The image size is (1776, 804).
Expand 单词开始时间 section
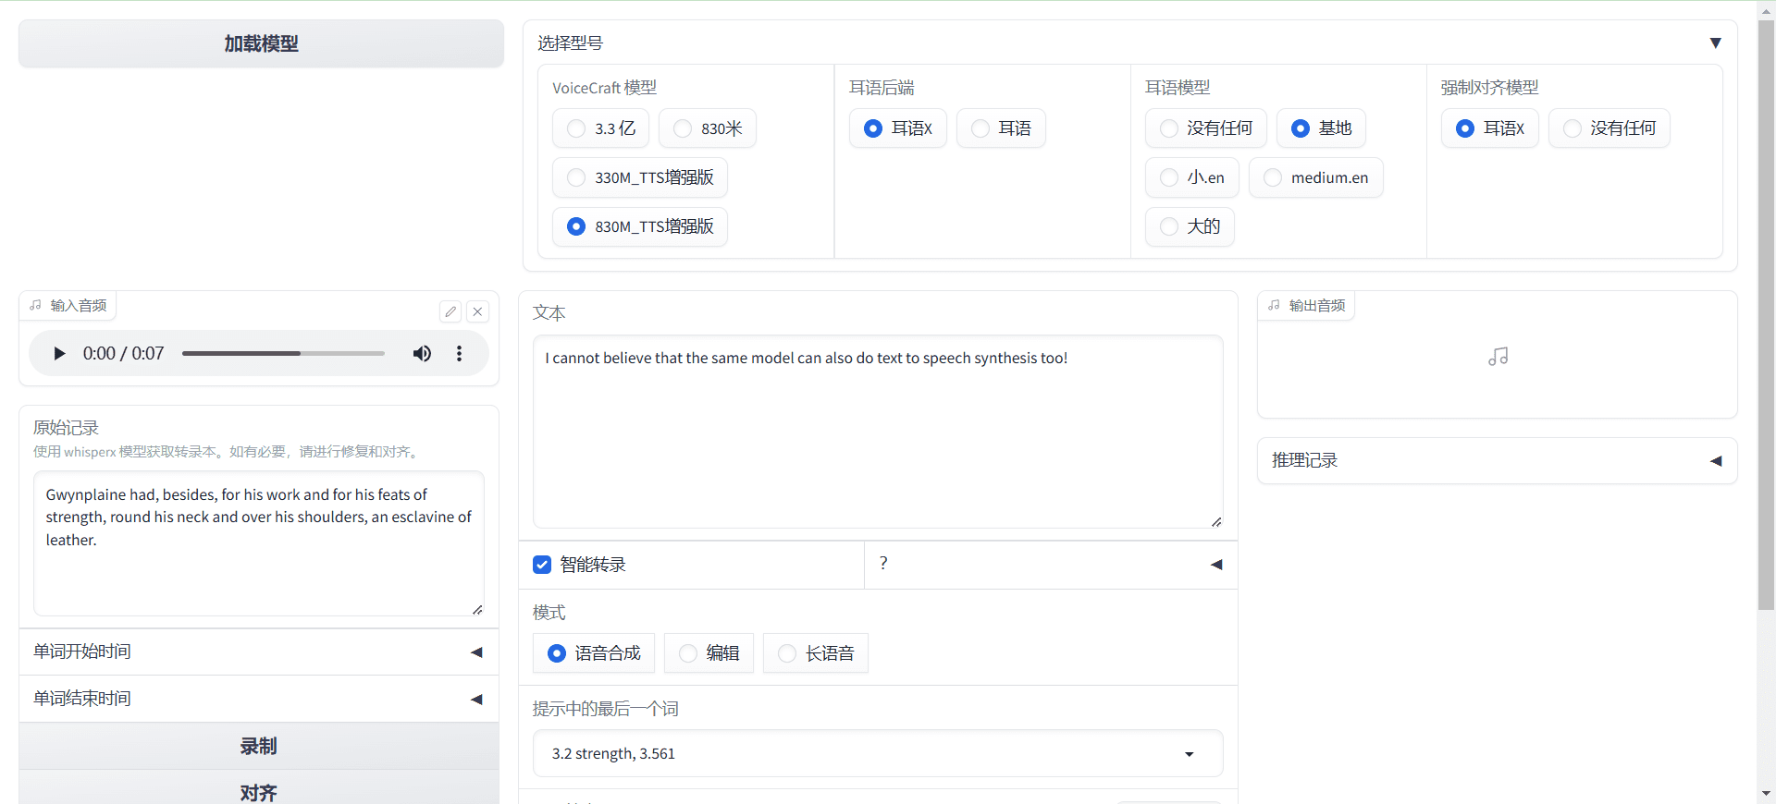click(259, 652)
